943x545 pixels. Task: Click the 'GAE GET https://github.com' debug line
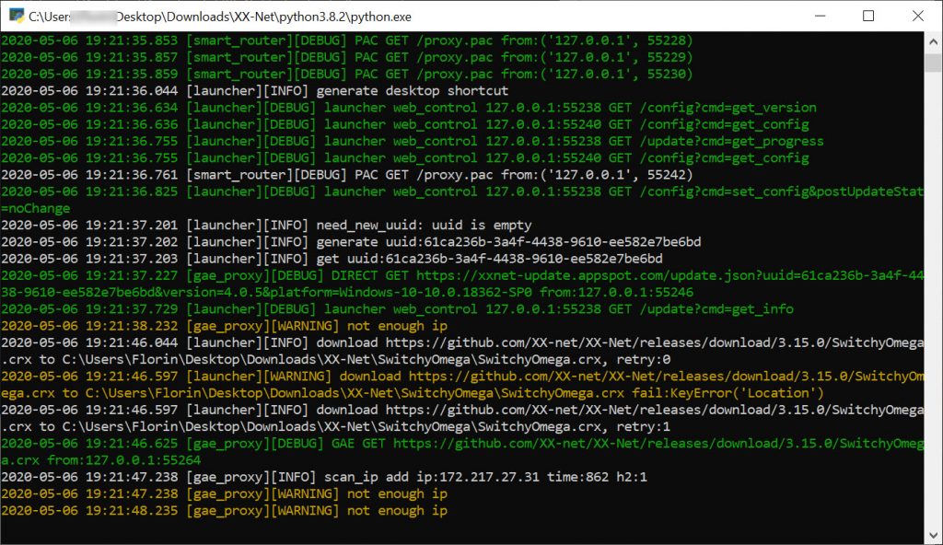(x=462, y=444)
